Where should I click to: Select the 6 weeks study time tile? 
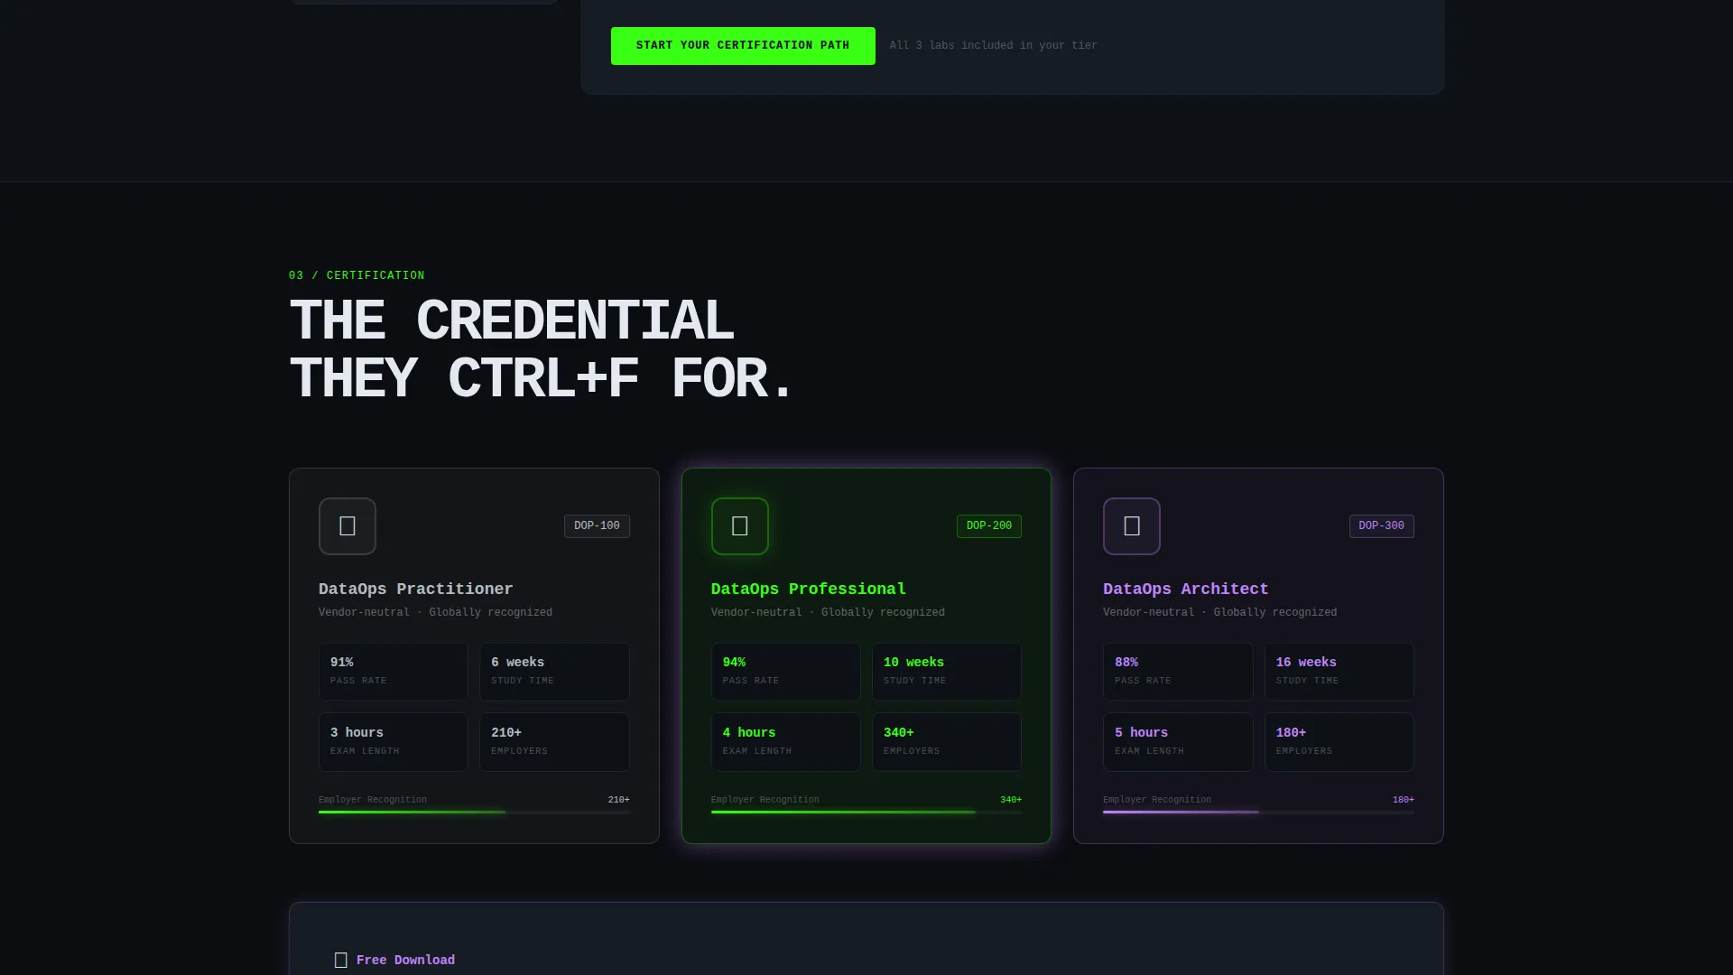click(554, 672)
